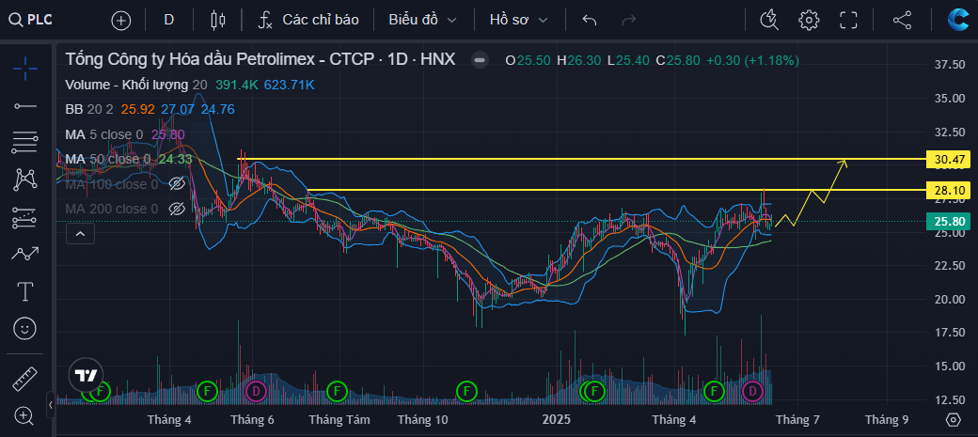This screenshot has width=978, height=437.
Task: Click the Tháng 9 time axis label
Action: (x=886, y=419)
